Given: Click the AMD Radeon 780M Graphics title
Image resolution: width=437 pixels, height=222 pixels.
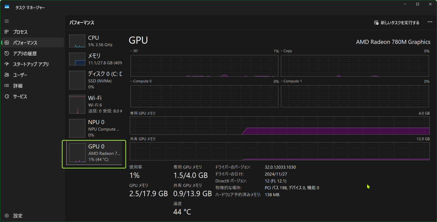Looking at the screenshot, I should point(393,42).
